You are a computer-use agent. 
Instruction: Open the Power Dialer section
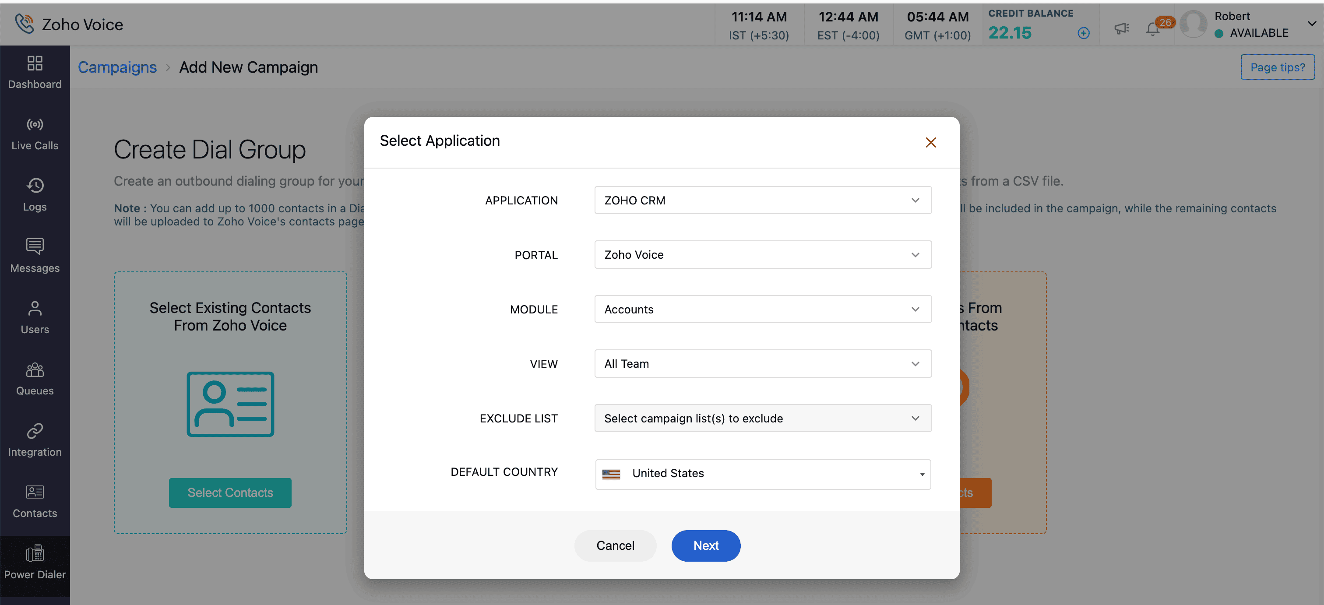pos(35,562)
